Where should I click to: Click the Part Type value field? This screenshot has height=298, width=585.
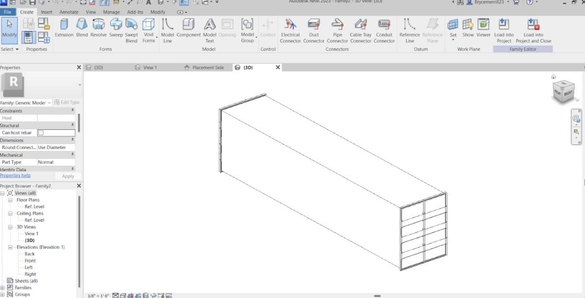(x=56, y=162)
